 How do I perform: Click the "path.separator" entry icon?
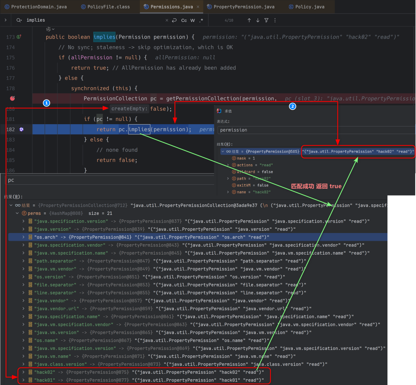pyautogui.click(x=30, y=261)
